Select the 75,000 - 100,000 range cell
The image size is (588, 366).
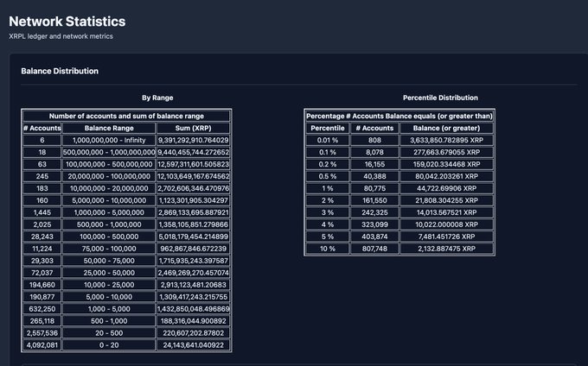coord(109,249)
